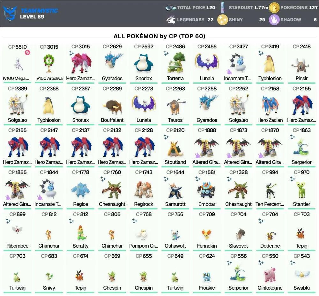The height and width of the screenshot is (296, 319).
Task: Open the Snivy sprite
Action: [49, 277]
